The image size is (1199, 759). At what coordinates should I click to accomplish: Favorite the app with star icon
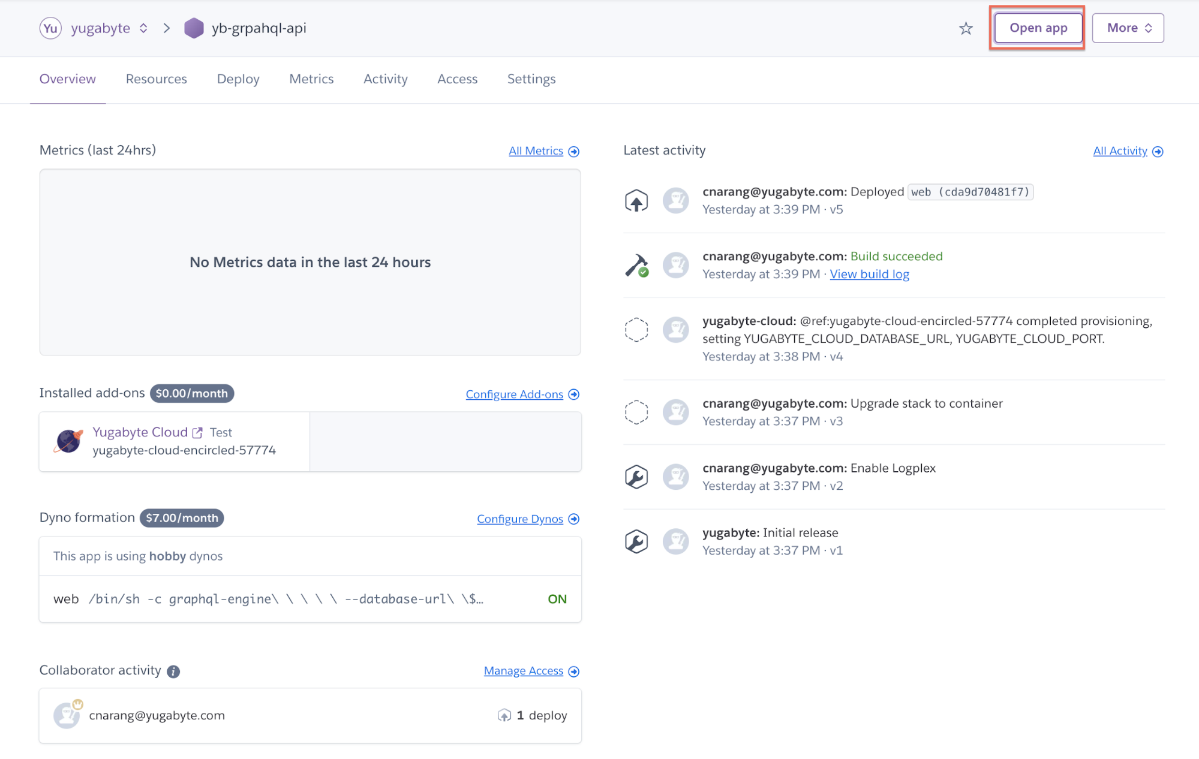pos(965,28)
